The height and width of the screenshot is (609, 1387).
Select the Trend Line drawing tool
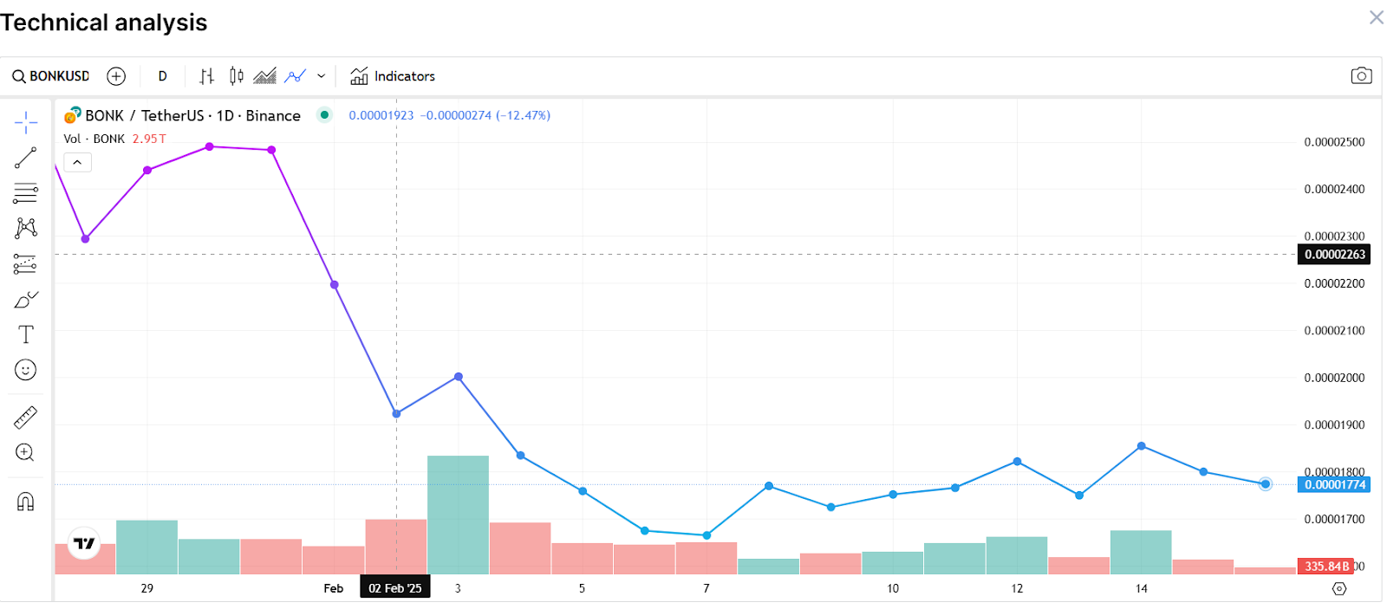coord(26,158)
